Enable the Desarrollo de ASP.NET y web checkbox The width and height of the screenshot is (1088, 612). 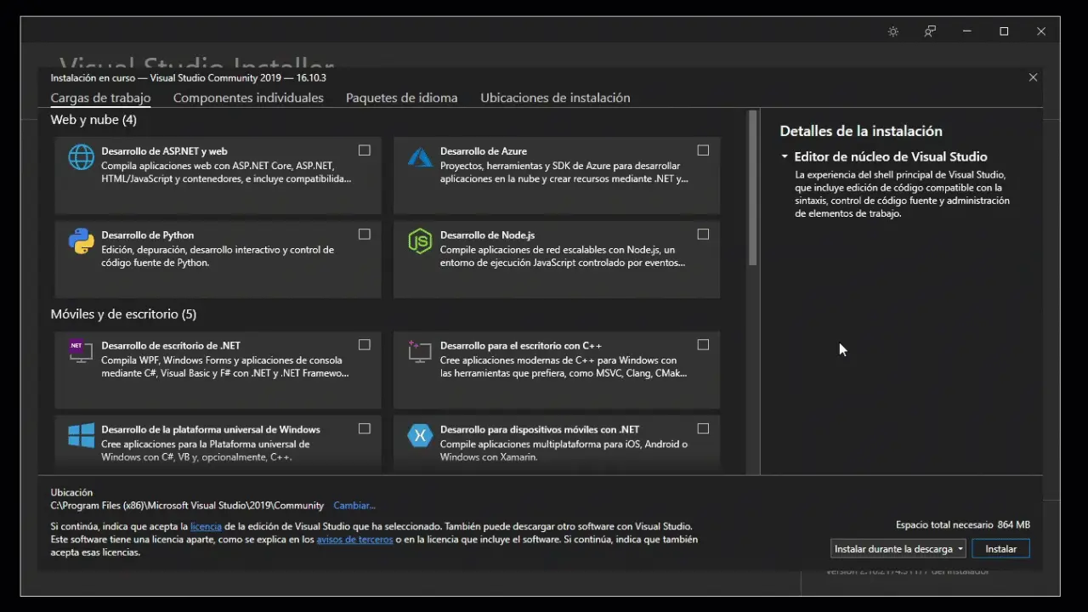tap(365, 150)
